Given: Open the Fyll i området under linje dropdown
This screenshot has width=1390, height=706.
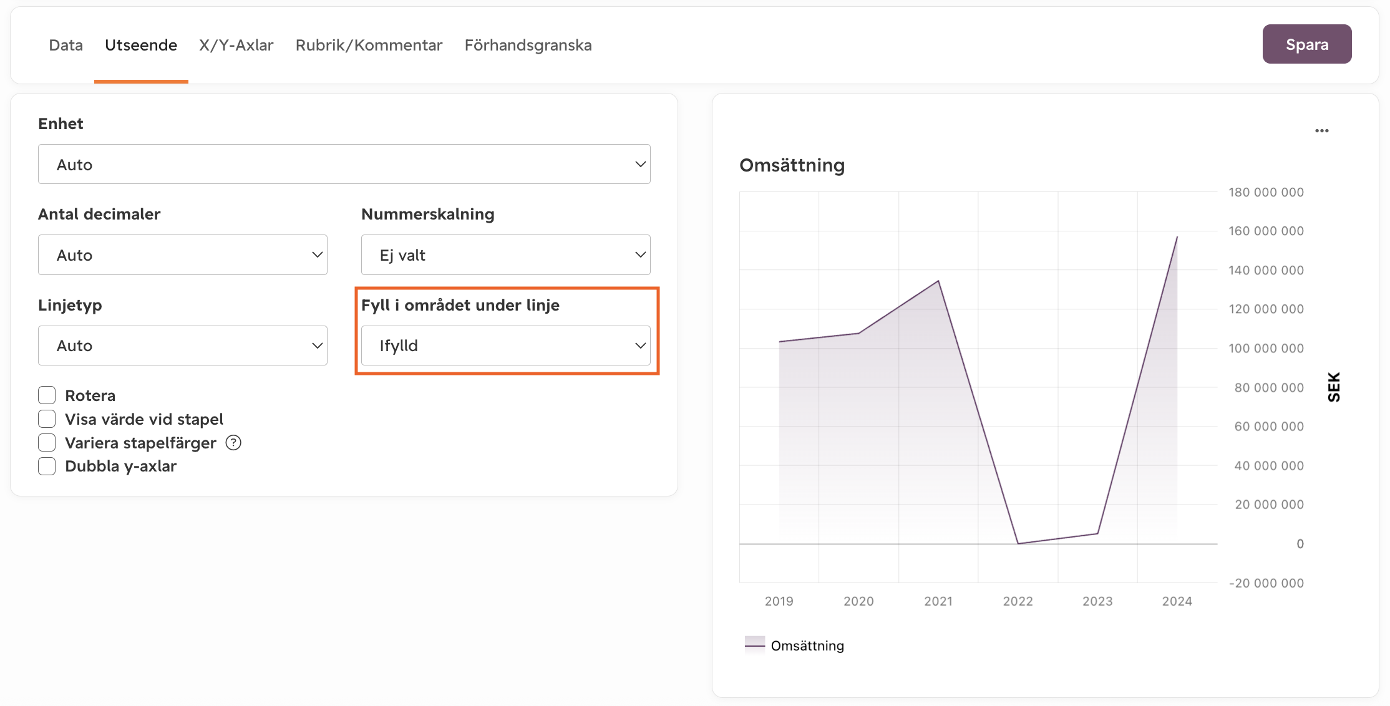Looking at the screenshot, I should coord(506,346).
